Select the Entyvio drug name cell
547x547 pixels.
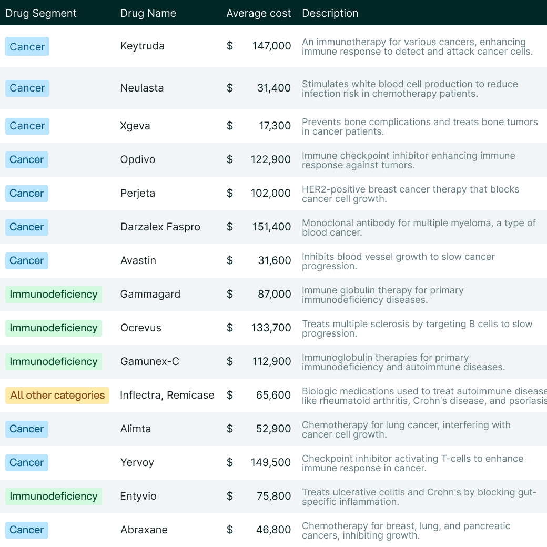138,497
